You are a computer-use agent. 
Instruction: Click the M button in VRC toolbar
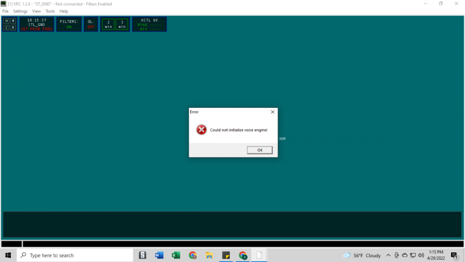click(x=13, y=21)
